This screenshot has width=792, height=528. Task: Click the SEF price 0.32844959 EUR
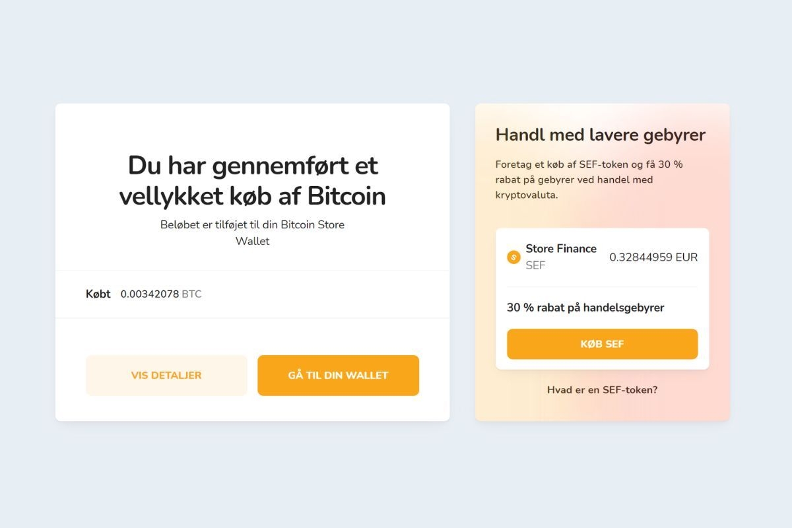(x=653, y=257)
